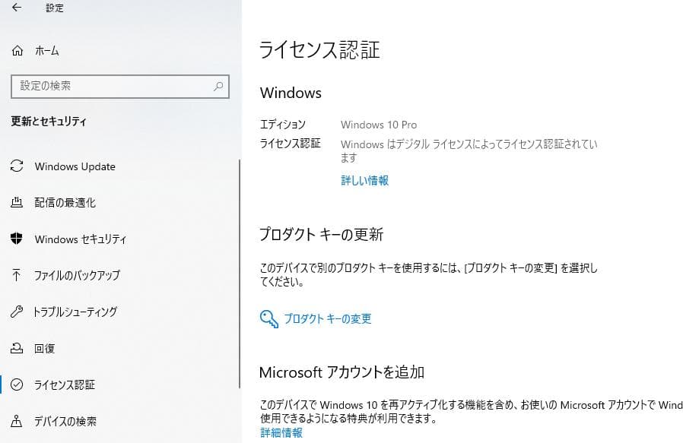
Task: Click the ファイルのバックアップ icon
Action: [17, 276]
